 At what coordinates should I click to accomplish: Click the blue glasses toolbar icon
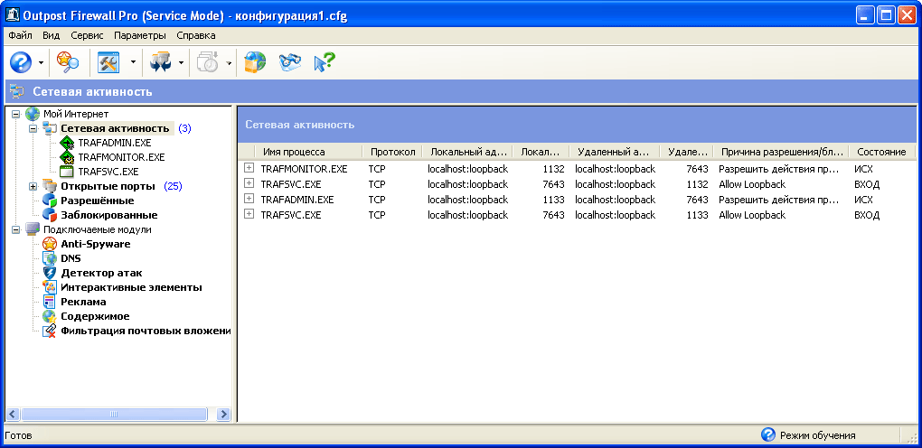click(289, 61)
